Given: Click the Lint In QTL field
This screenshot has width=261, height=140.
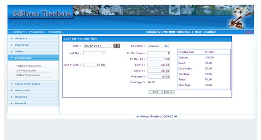Looking at the screenshot, I should click(x=94, y=65).
